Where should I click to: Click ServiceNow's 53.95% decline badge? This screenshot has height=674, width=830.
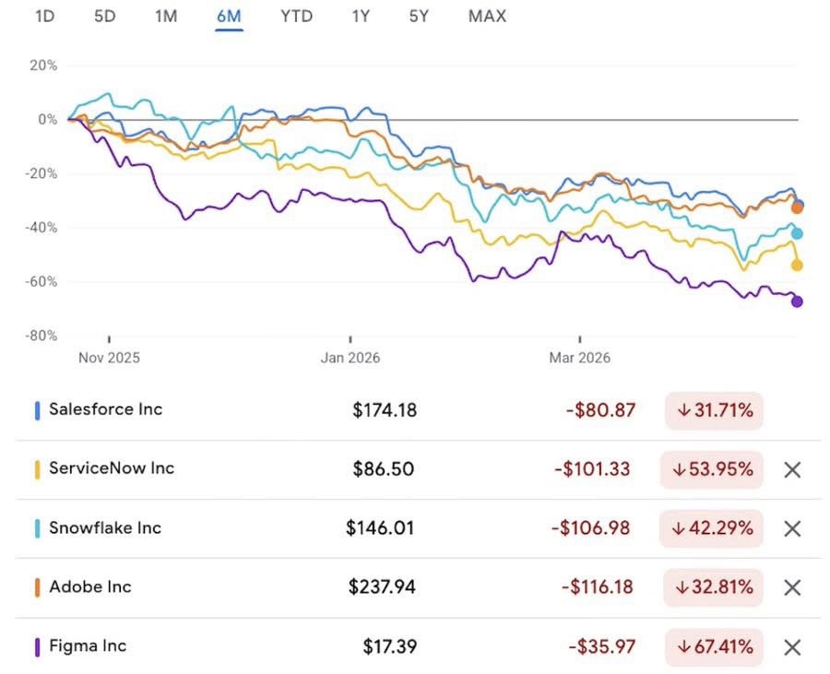[712, 469]
